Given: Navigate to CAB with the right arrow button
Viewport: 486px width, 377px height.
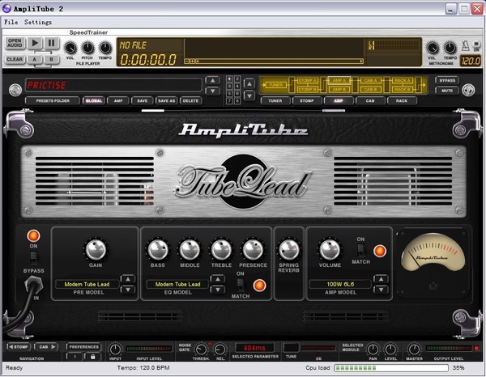Looking at the screenshot, I should [x=46, y=347].
